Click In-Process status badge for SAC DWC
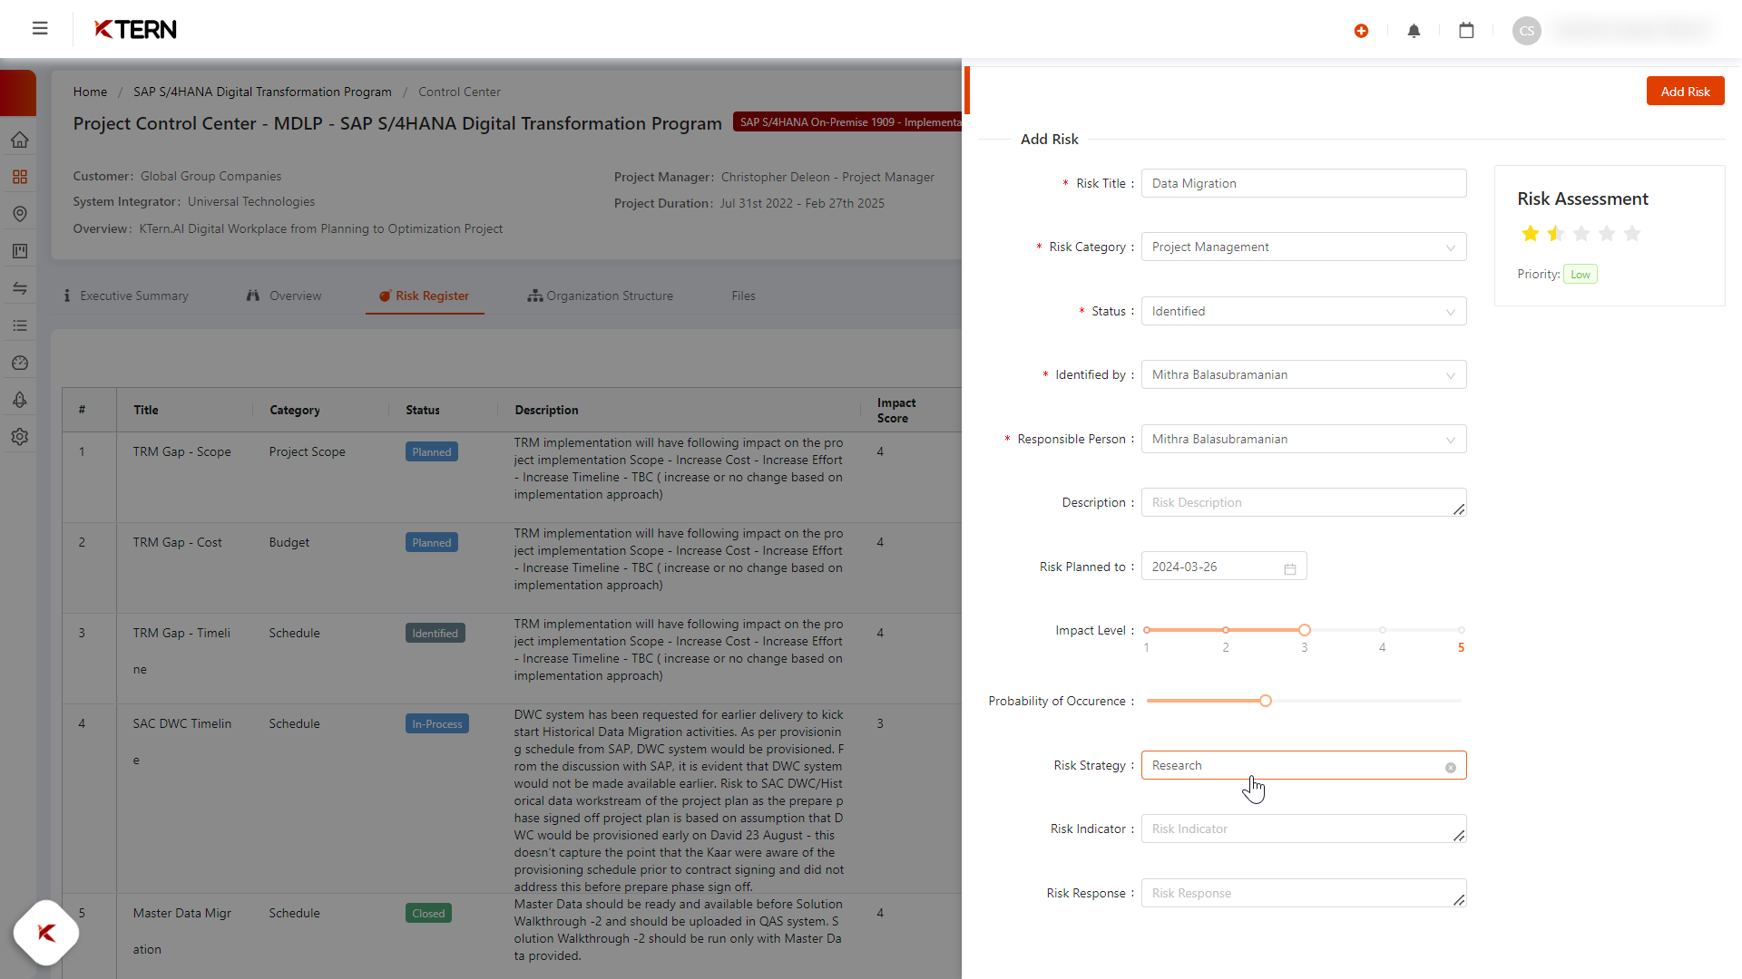The height and width of the screenshot is (979, 1742). point(436,725)
